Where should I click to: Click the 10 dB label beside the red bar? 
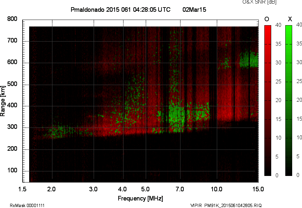click(278, 138)
